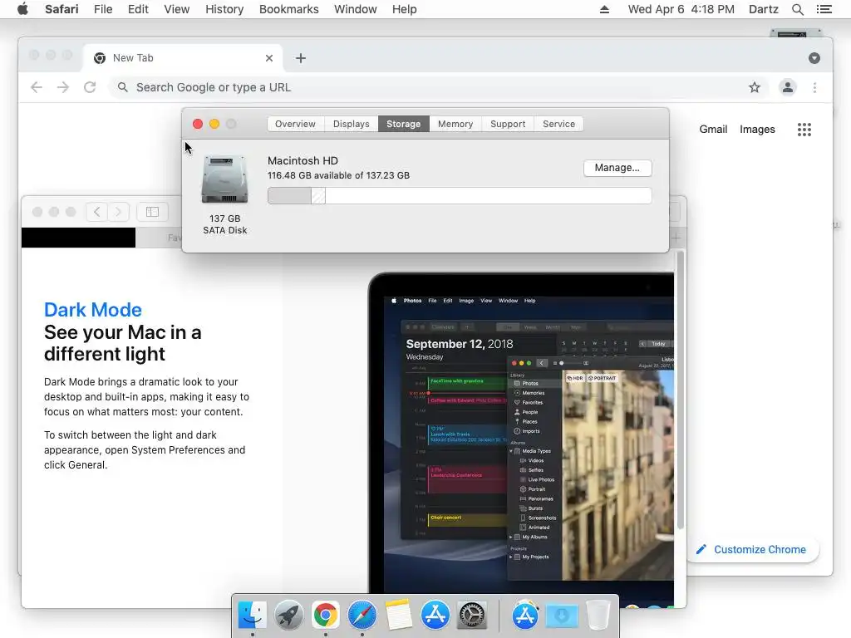The height and width of the screenshot is (638, 851).
Task: Click the Dartz user name in menu bar
Action: tap(763, 9)
